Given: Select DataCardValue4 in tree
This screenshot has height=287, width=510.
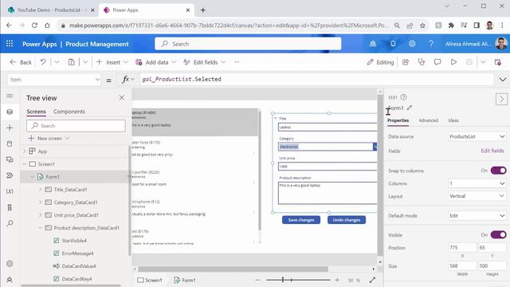Looking at the screenshot, I should click(79, 265).
